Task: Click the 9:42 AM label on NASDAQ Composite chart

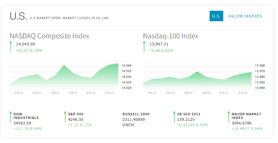Action: [x=109, y=93]
